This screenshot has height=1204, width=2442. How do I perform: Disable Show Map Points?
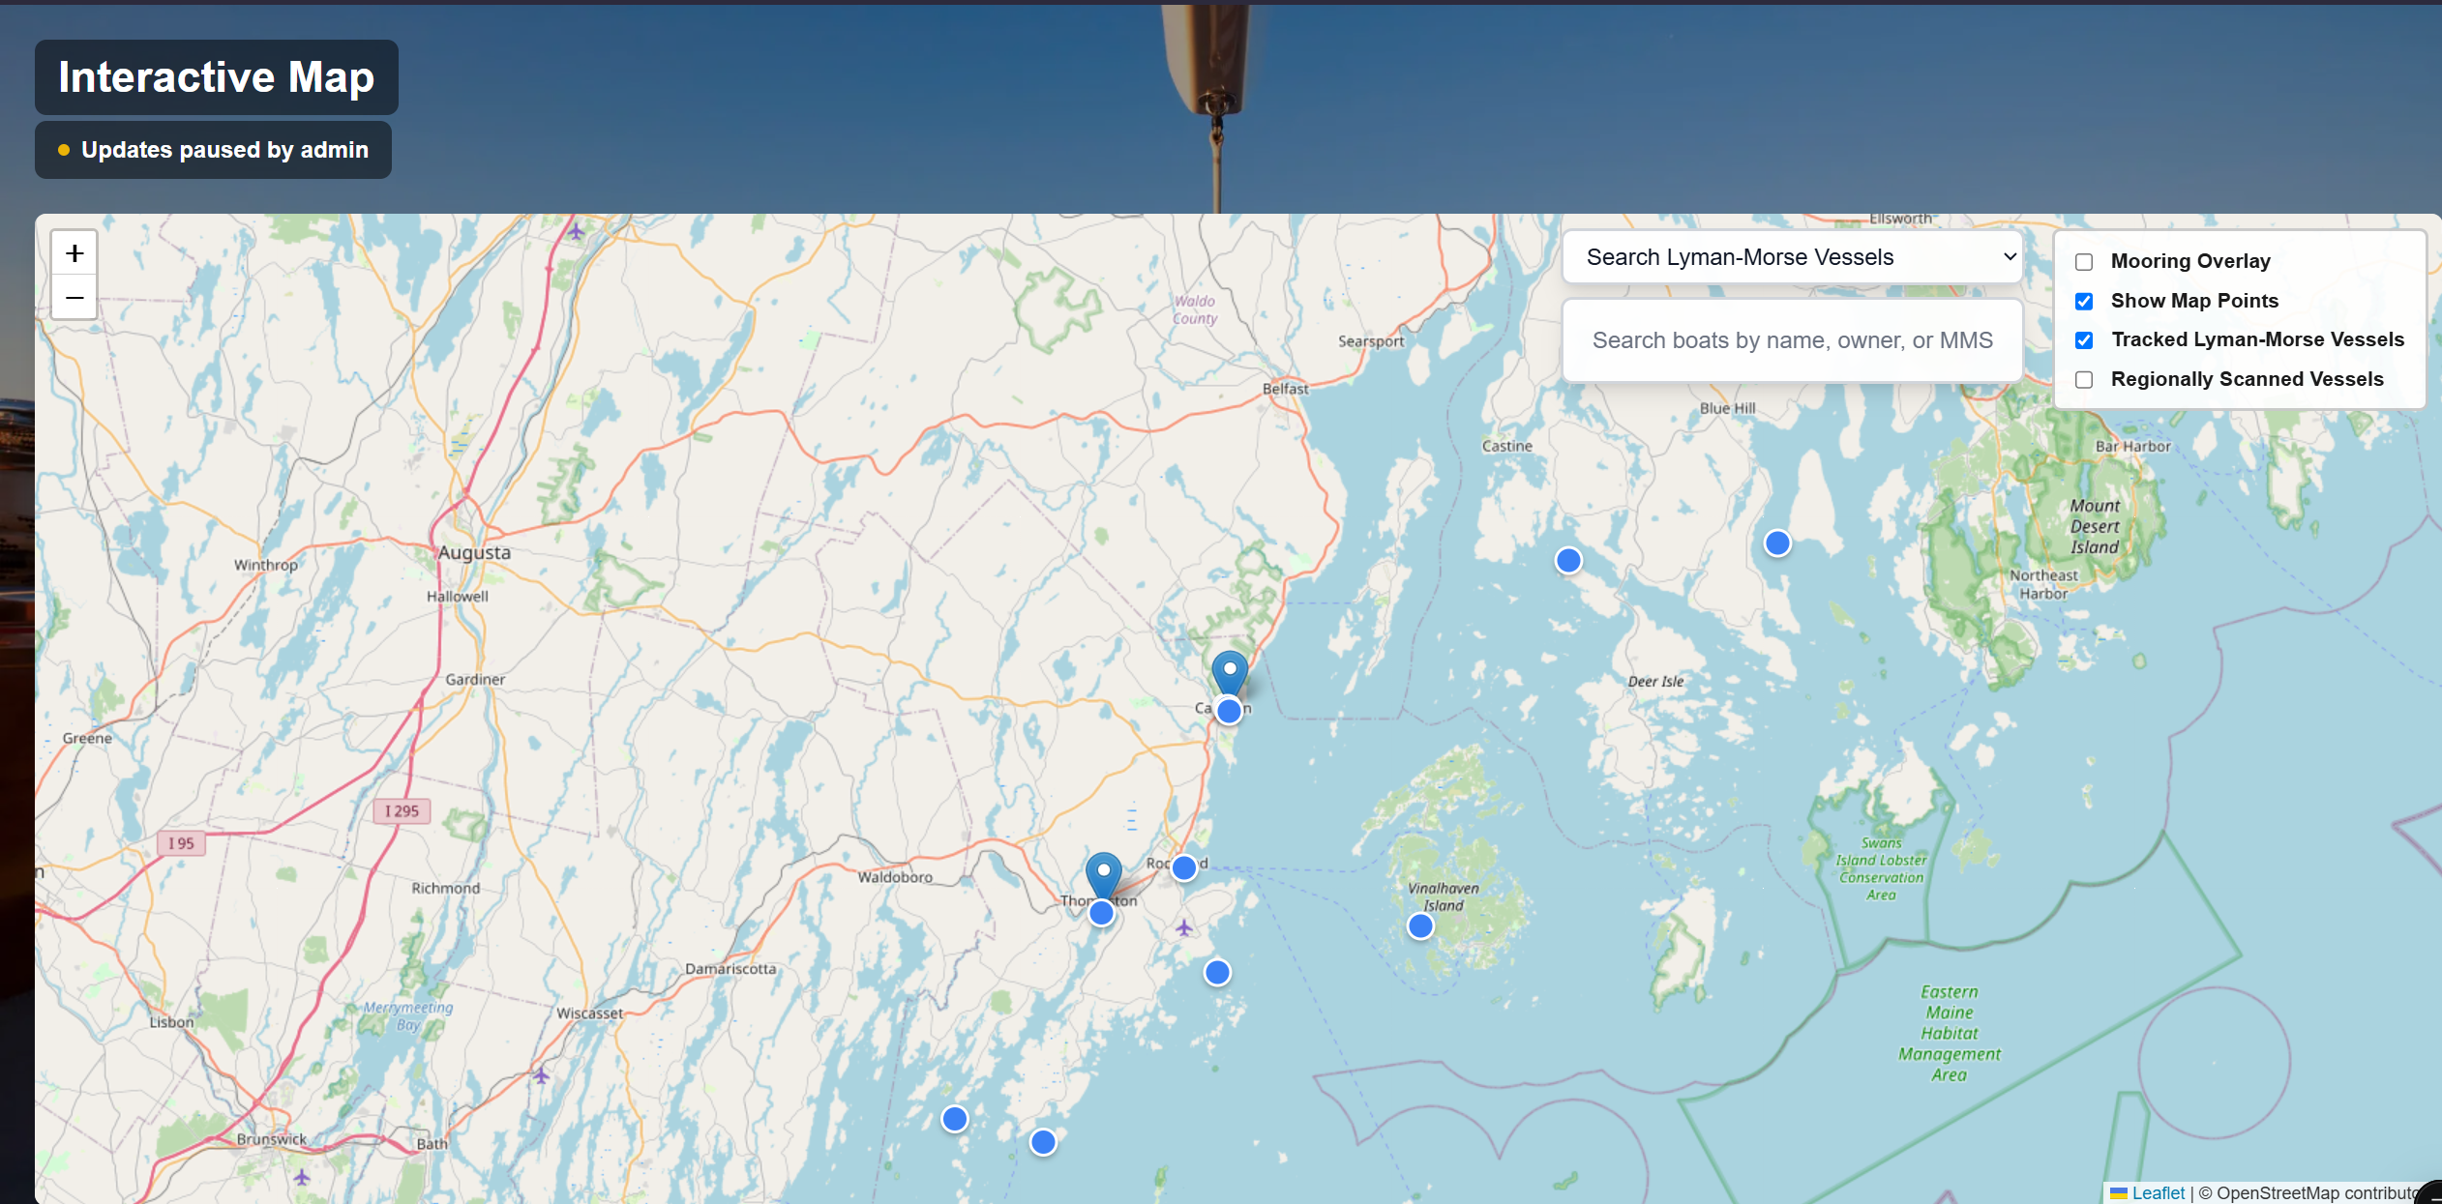tap(2084, 301)
